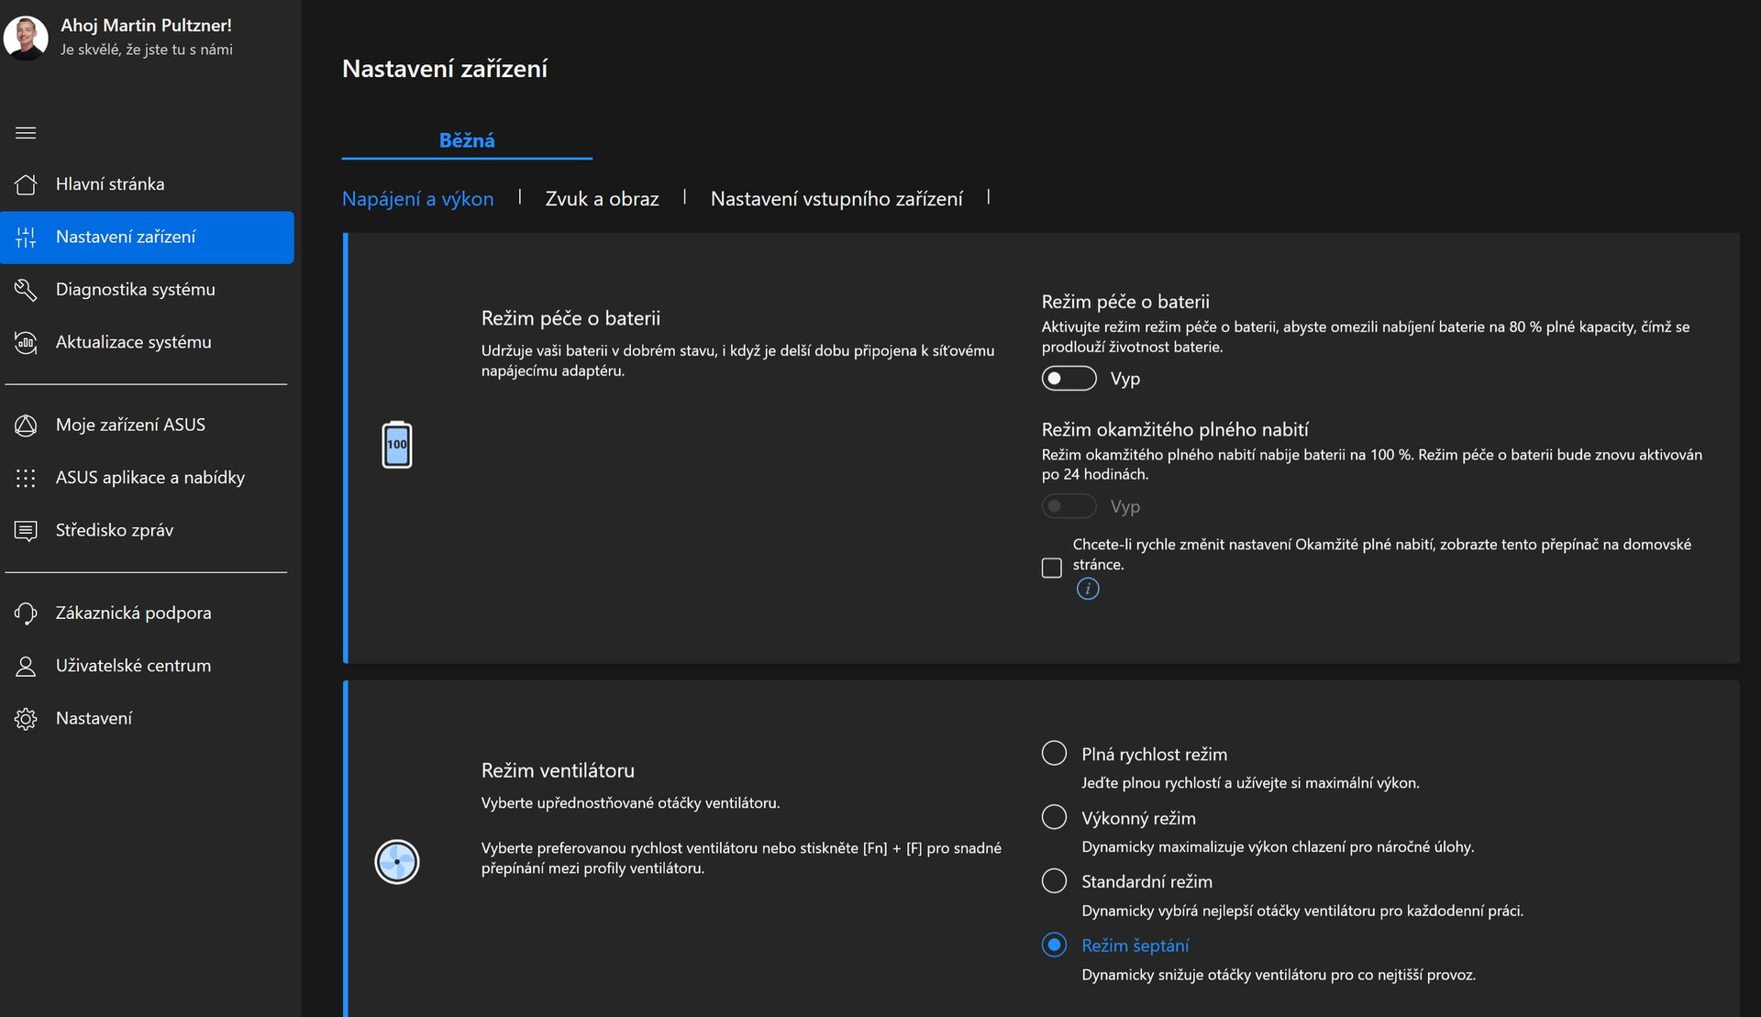Check the Okamžité plné nabití checkbox
This screenshot has width=1761, height=1017.
(x=1052, y=568)
